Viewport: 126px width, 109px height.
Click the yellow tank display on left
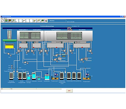pos(10,46)
